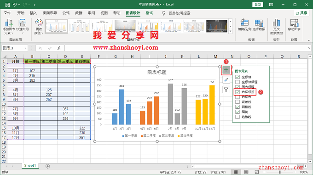Toggle the 数据标签 (Data Labels) checkbox
Screen dimensions: 313x175
tap(238, 92)
